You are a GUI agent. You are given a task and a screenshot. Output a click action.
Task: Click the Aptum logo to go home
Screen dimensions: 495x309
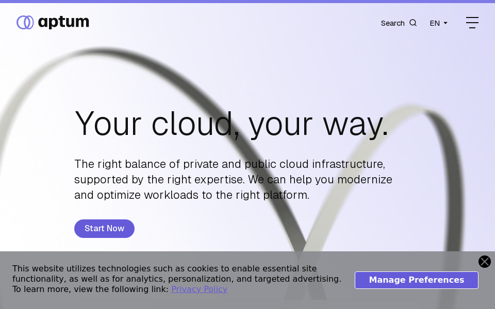click(x=53, y=22)
